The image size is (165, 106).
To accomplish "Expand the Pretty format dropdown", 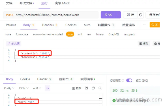I will pyautogui.click(x=9, y=88).
